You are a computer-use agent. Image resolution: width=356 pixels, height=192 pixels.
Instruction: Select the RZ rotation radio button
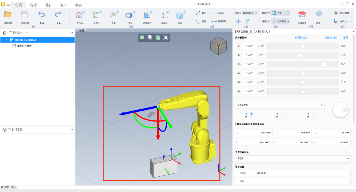click(x=313, y=117)
